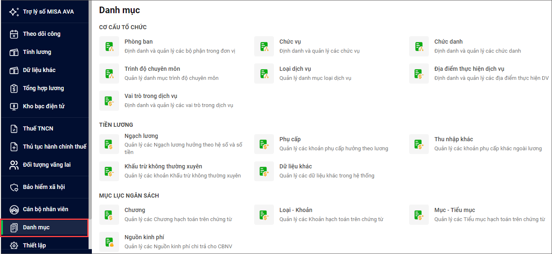
Task: Click the Thiết lập gear icon
Action: [x=14, y=246]
